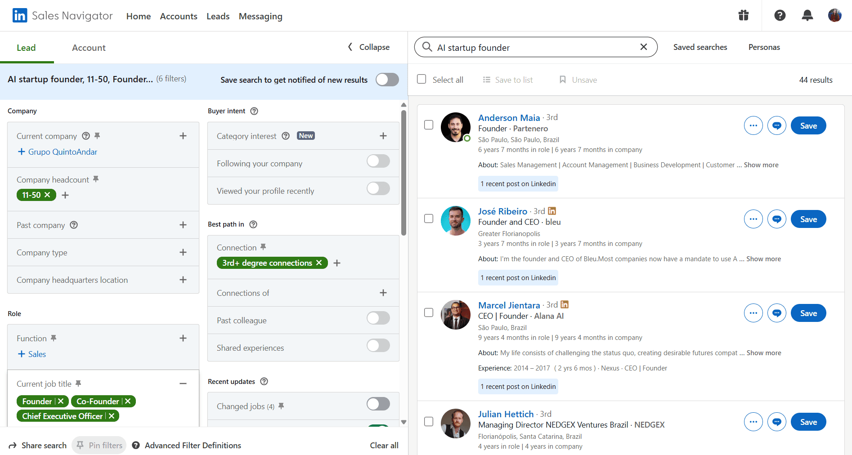Viewport: 852px width, 455px height.
Task: Check the box for Anderson Maia
Action: 429,125
